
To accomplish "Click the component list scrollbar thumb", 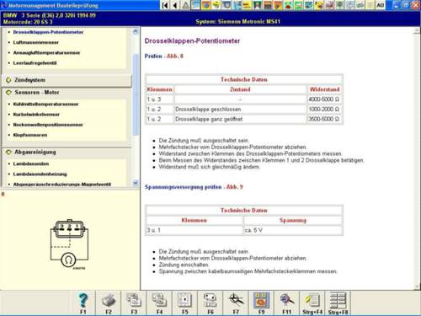I will 136,94.
